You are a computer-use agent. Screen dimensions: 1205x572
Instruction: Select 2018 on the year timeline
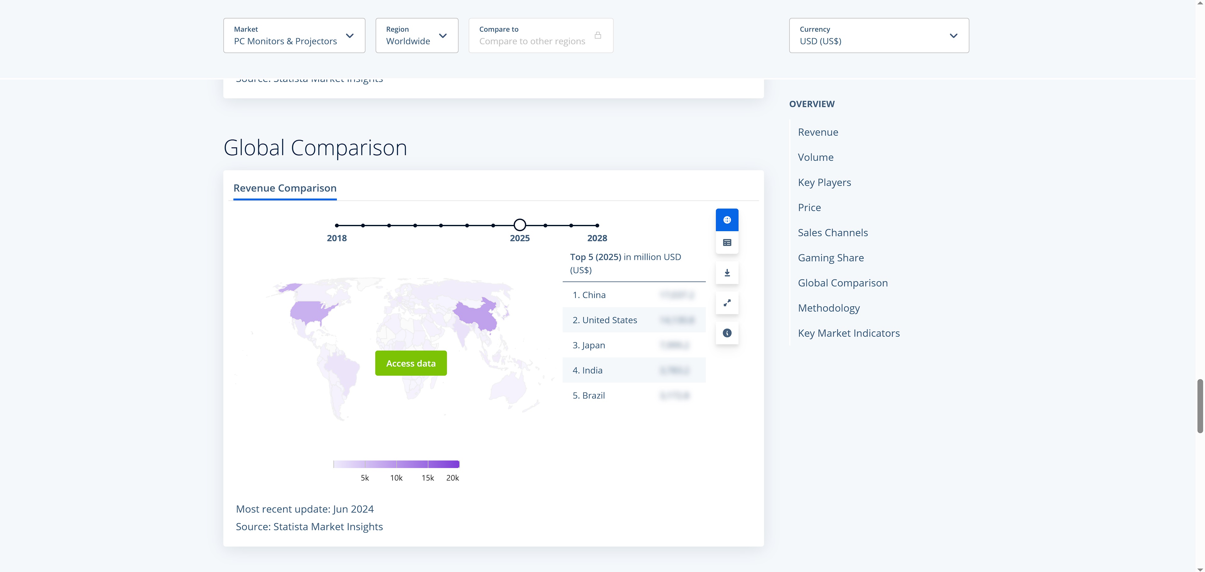pos(337,225)
